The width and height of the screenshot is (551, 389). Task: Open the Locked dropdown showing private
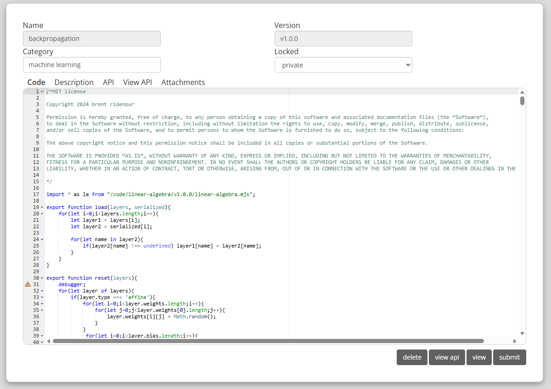[x=343, y=65]
